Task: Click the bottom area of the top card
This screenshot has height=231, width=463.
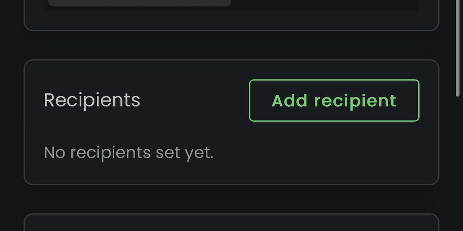Action: [231, 21]
